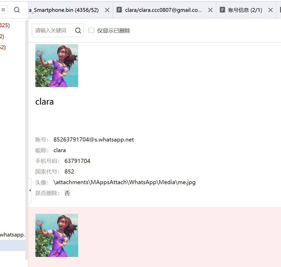Click the left sidebar vertical scrollbar

pos(27,140)
